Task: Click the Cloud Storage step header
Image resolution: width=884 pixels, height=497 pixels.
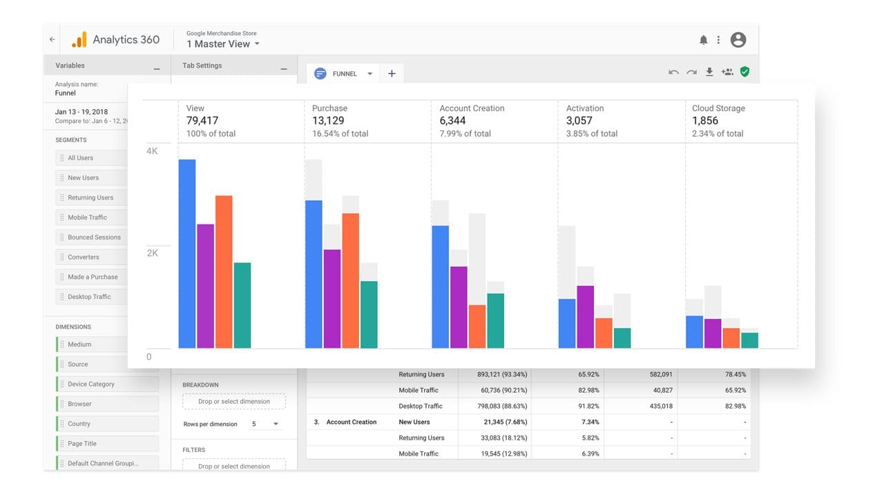Action: click(x=742, y=121)
